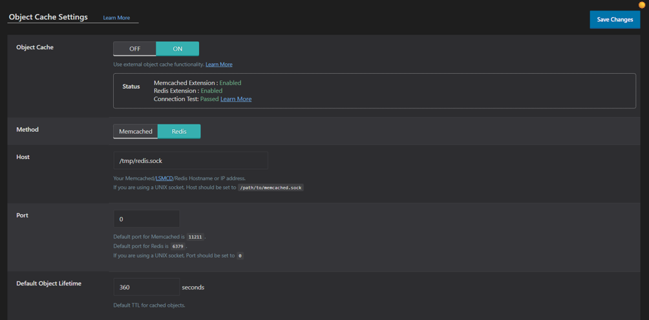Click the Host label
Screen dimensions: 649x320
tap(23, 157)
